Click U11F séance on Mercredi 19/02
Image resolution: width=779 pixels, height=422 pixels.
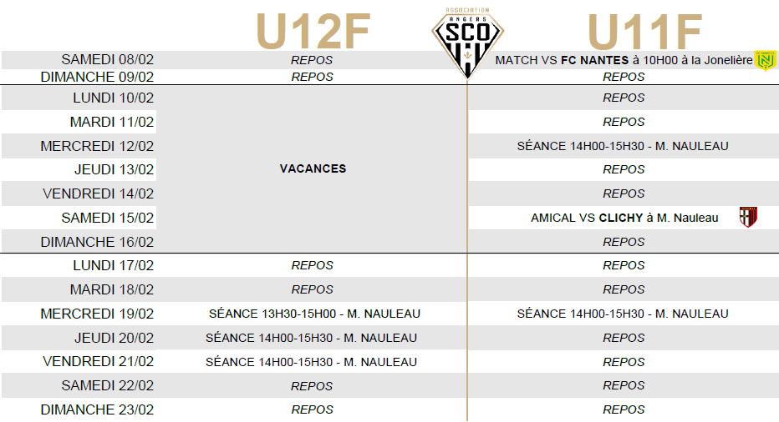623,314
